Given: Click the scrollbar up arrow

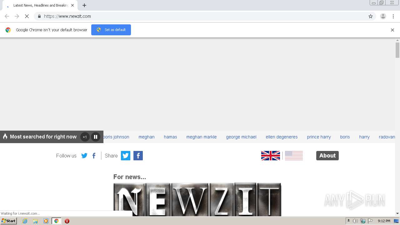Looking at the screenshot, I should 397,40.
